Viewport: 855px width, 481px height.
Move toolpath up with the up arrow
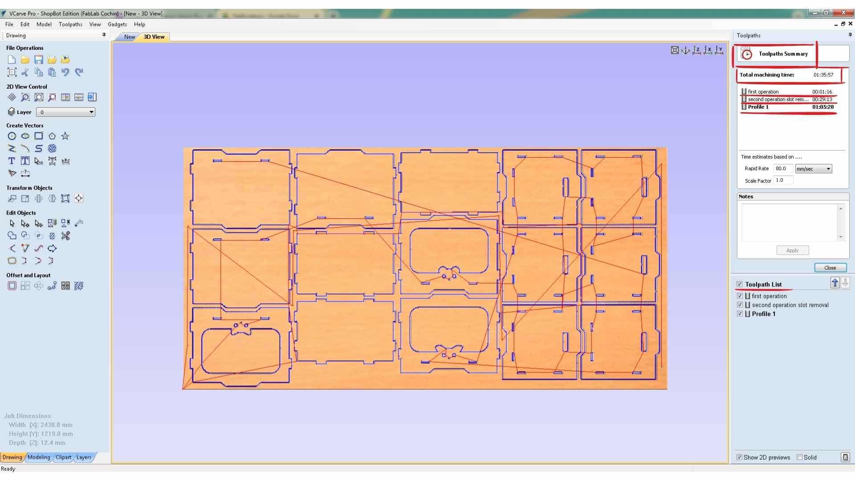tap(835, 283)
